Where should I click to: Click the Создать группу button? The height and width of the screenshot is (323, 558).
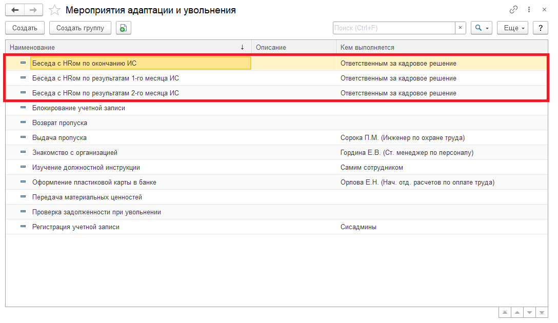coord(80,28)
